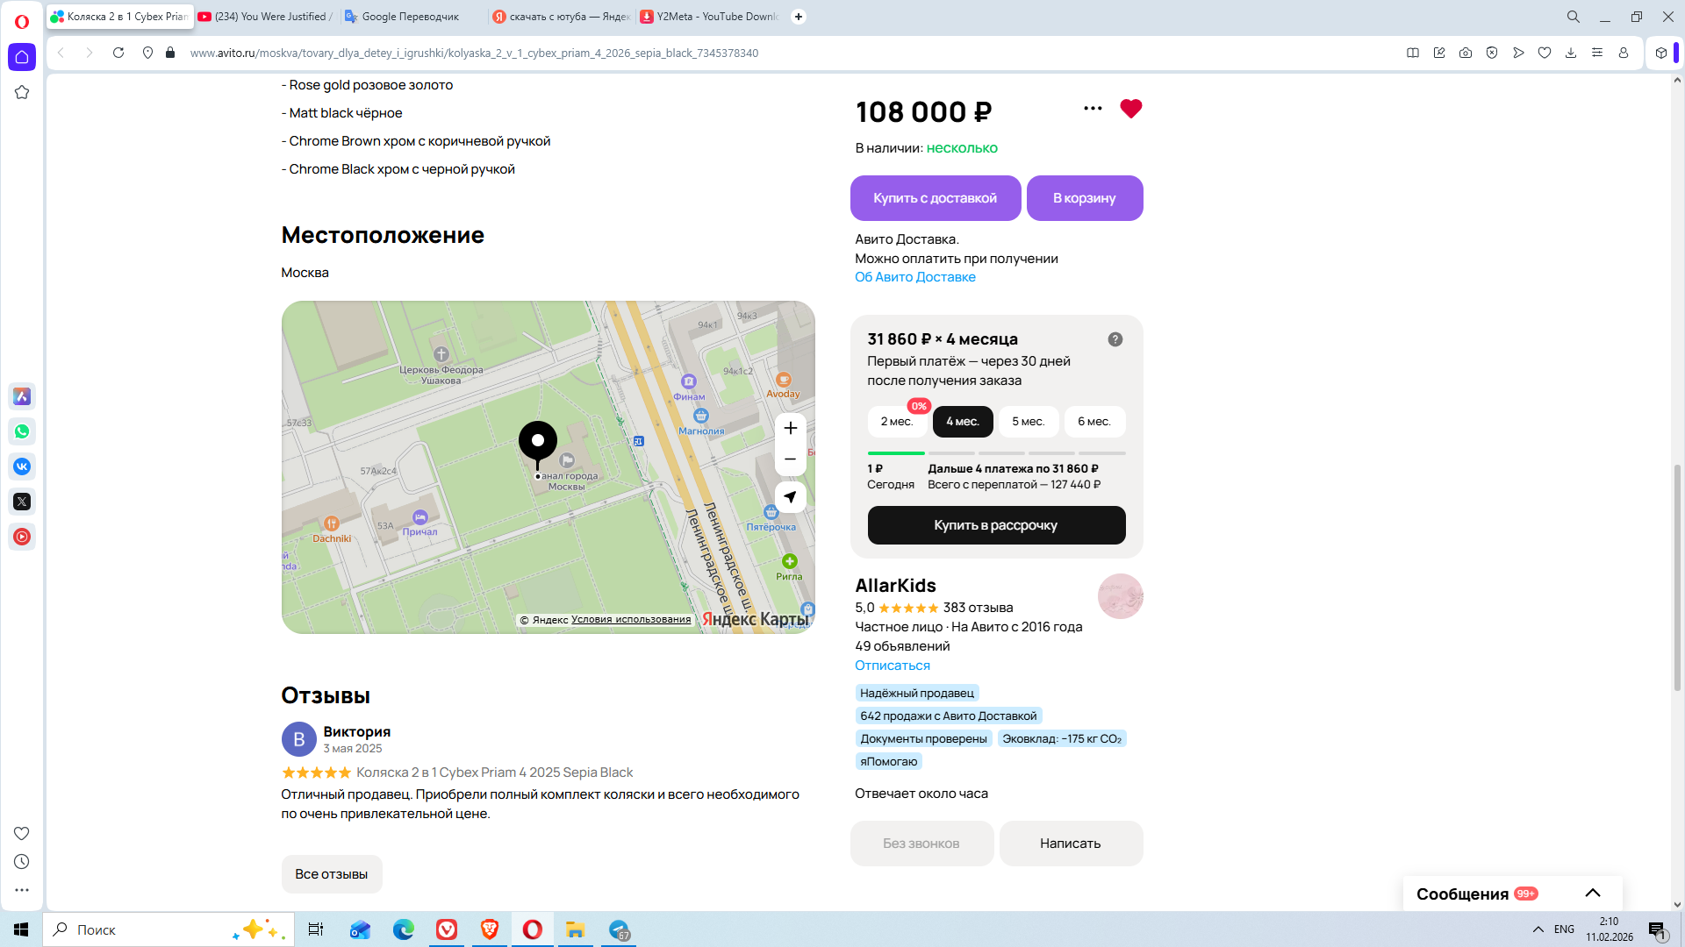Show hidden system tray icons chevron

click(x=1538, y=929)
